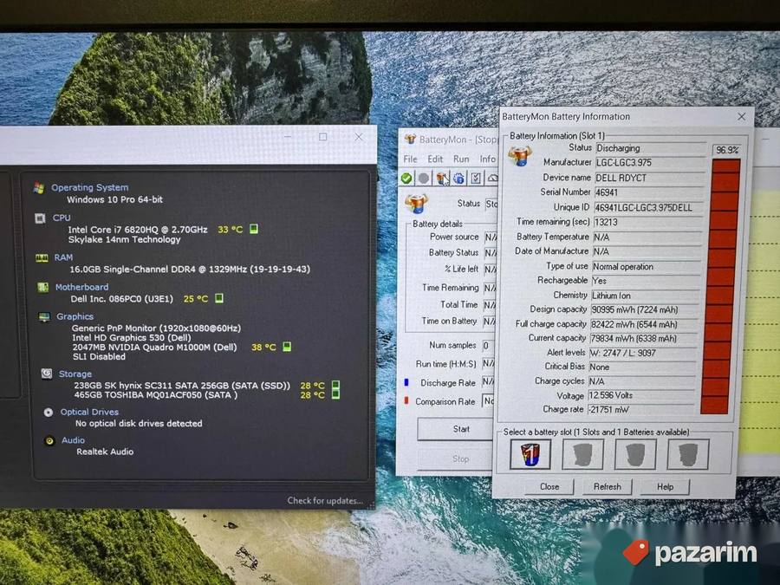
Task: Click the CPU chip icon in Speccy
Action: click(x=40, y=218)
